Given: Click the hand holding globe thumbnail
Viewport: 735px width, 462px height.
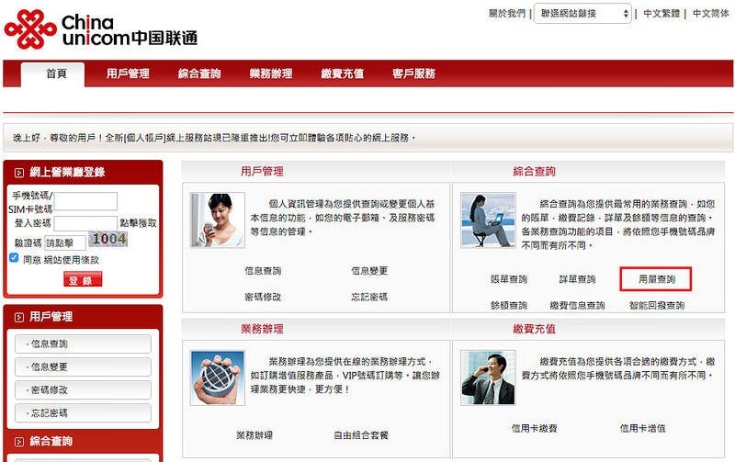Looking at the screenshot, I should [x=218, y=377].
